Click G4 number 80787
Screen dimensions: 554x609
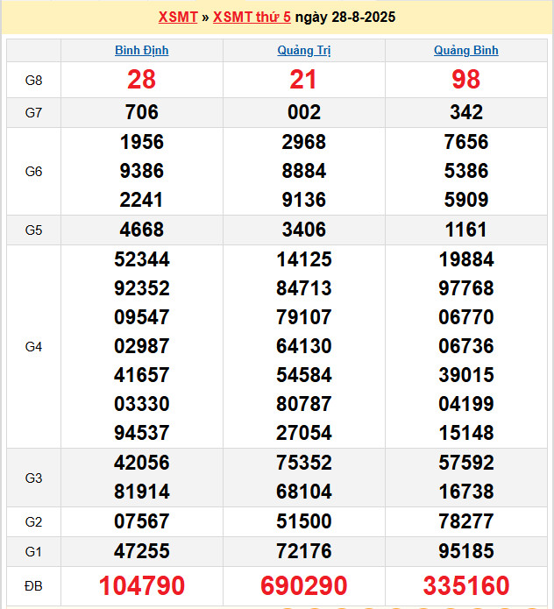click(x=304, y=404)
